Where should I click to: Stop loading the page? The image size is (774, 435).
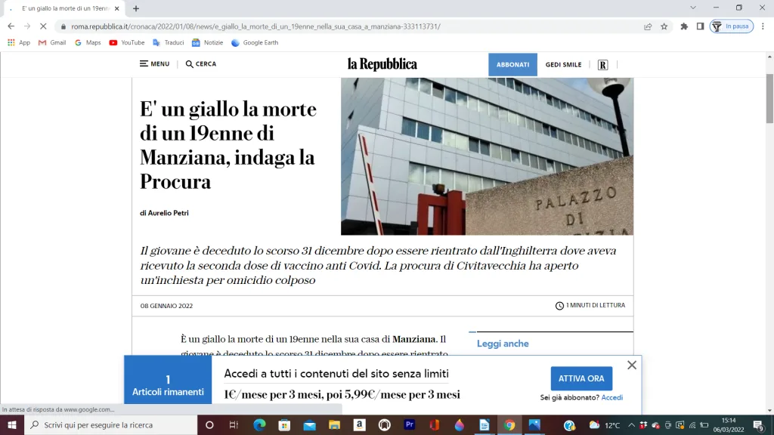click(43, 26)
